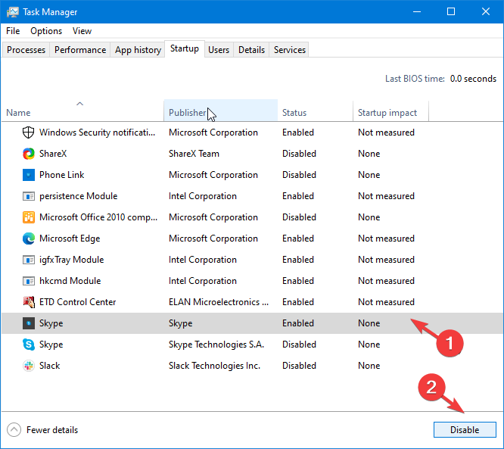The height and width of the screenshot is (449, 504).
Task: Click the ELAN Microelectronics publisher cell
Action: (219, 302)
